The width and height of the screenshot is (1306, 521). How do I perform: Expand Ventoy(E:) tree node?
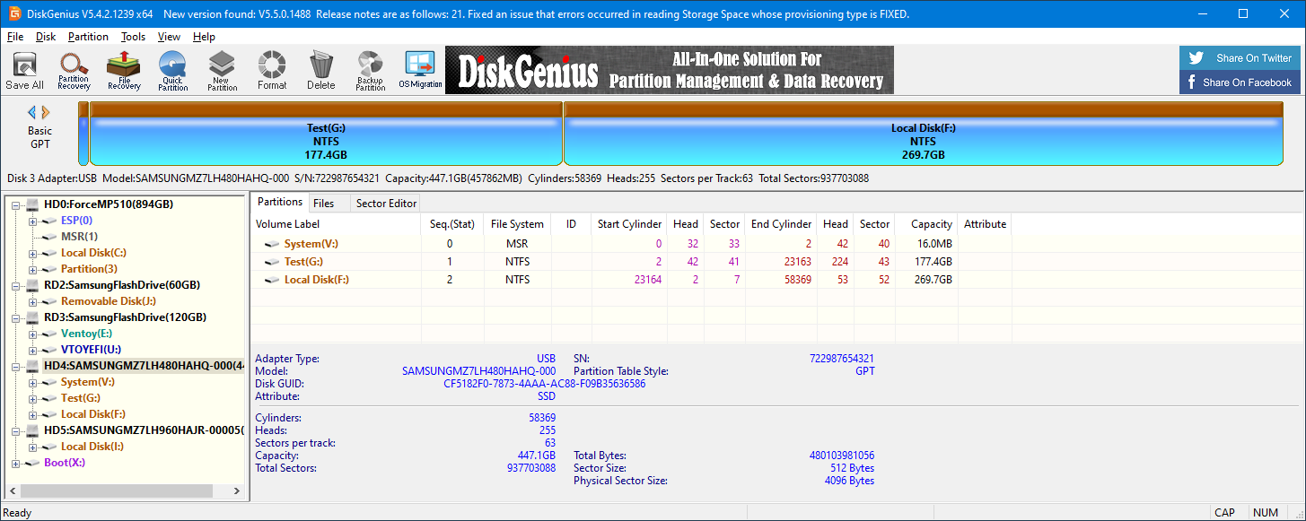(x=33, y=334)
